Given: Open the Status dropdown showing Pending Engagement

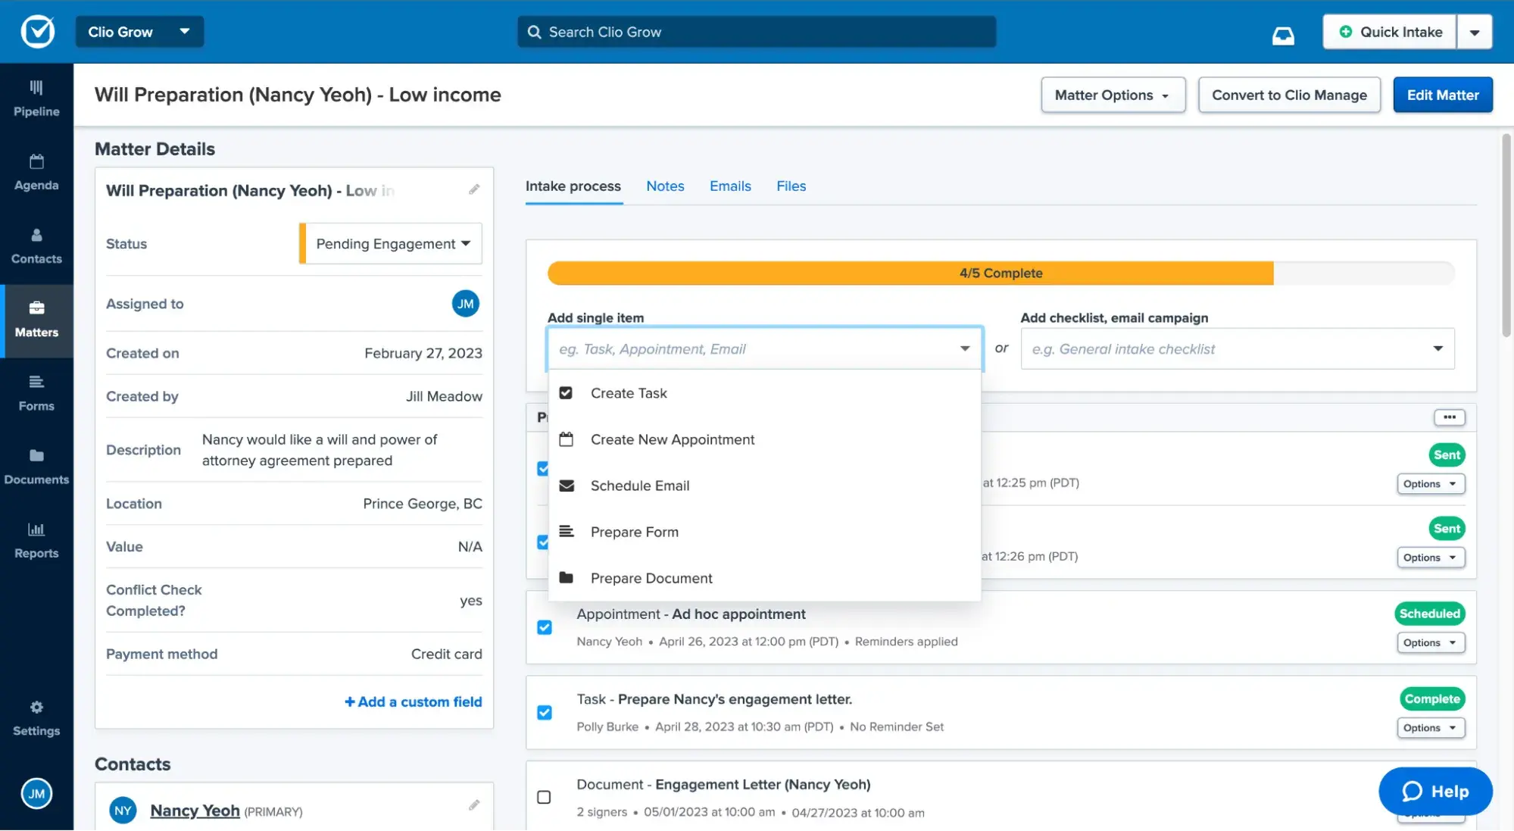Looking at the screenshot, I should tap(390, 243).
